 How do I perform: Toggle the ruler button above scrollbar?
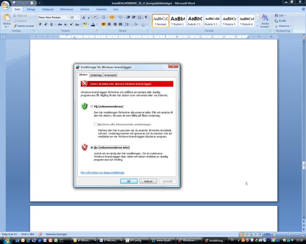click(x=304, y=37)
